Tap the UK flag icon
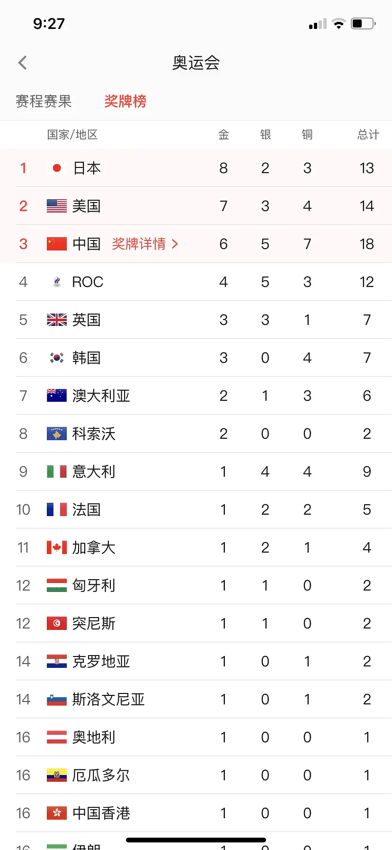The height and width of the screenshot is (850, 392). tap(57, 320)
